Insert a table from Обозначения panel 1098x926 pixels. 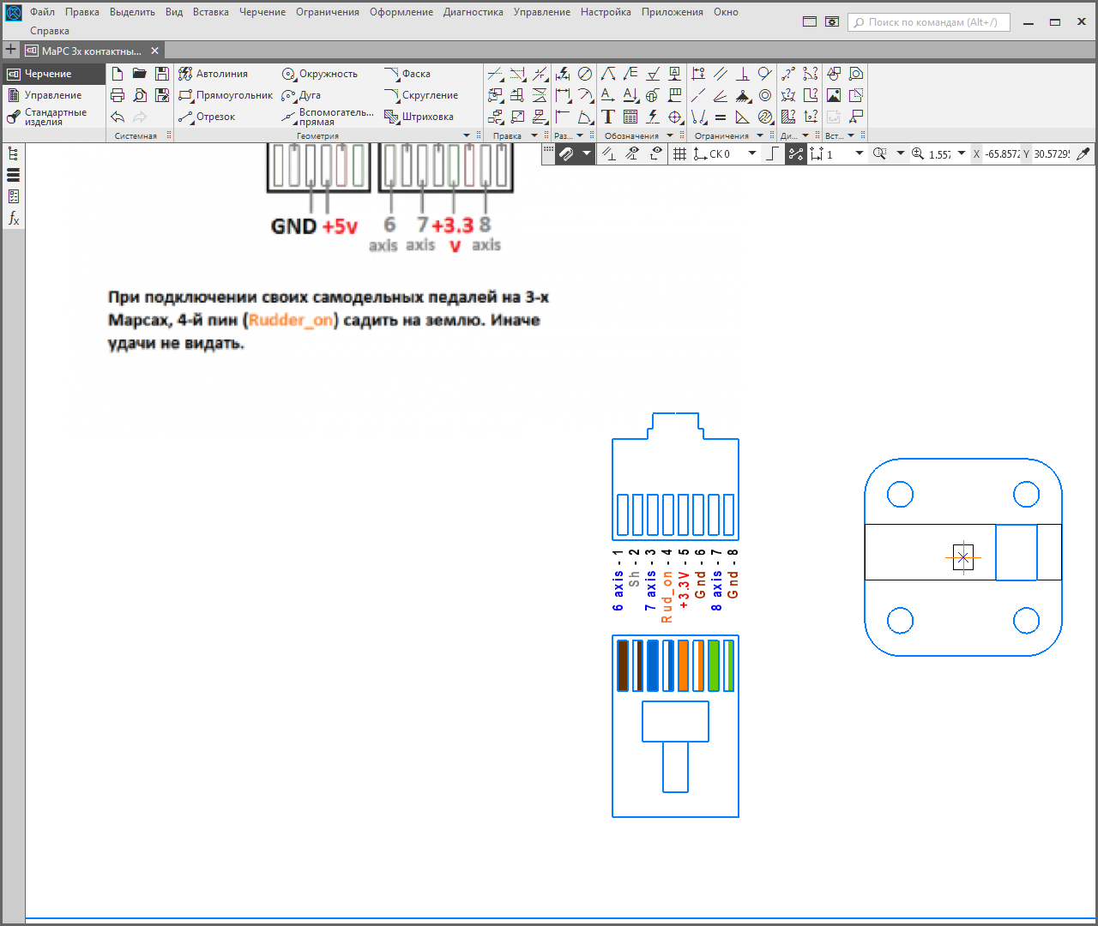point(630,117)
